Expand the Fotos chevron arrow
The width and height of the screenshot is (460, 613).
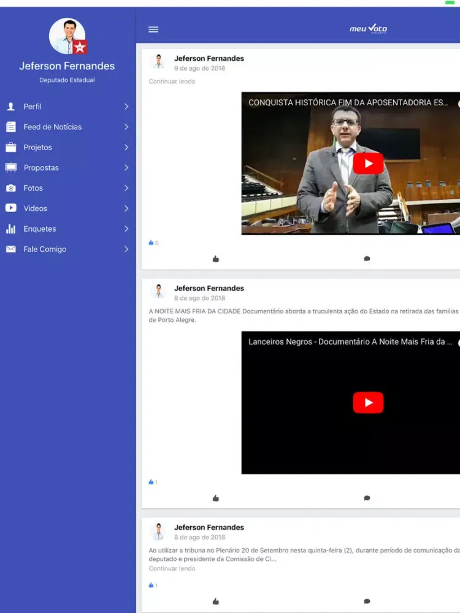(126, 188)
